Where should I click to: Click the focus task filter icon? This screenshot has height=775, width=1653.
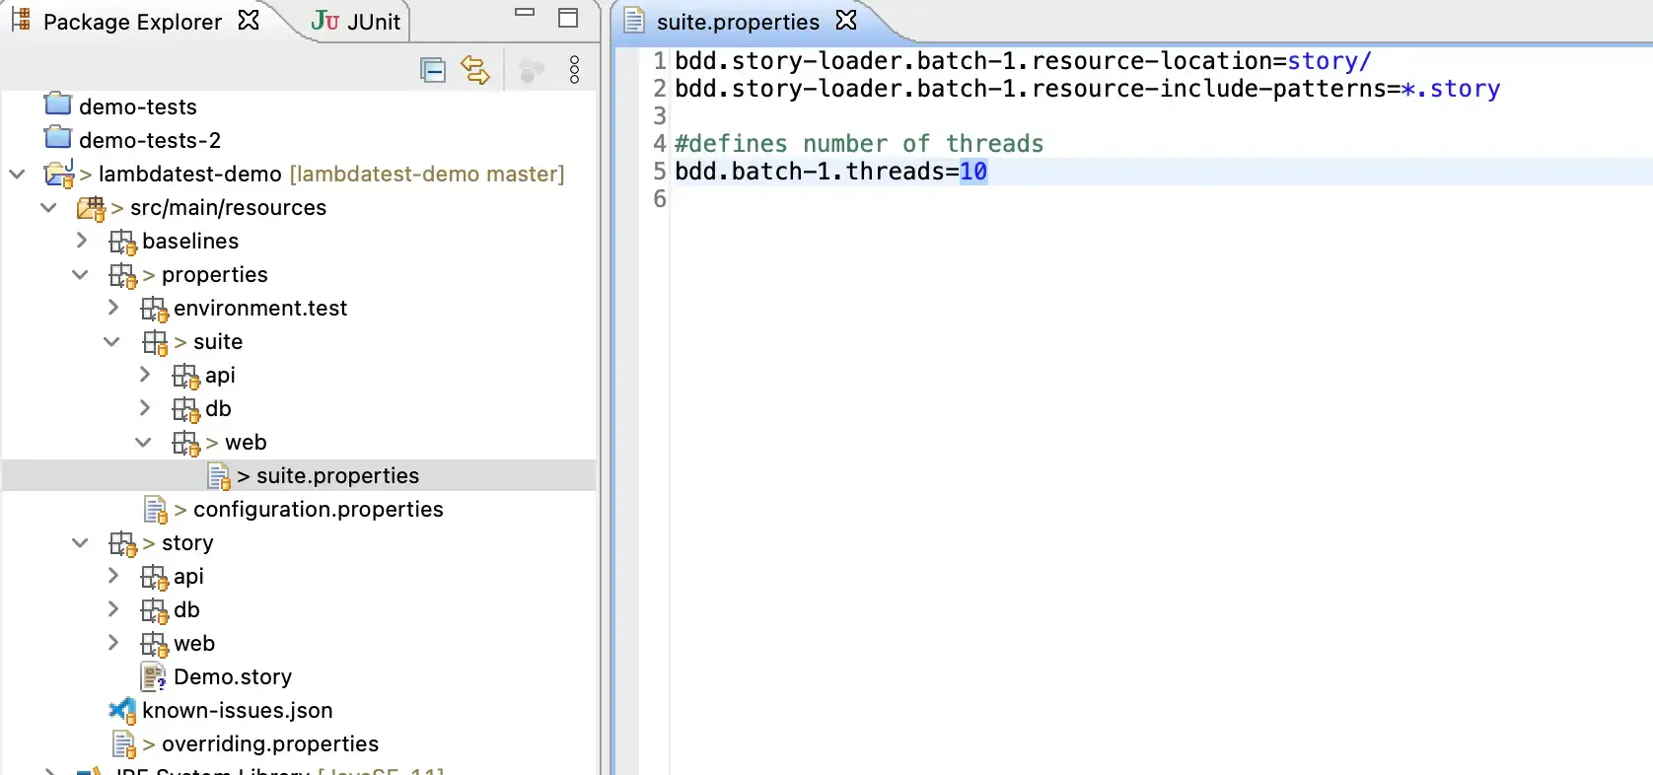pos(532,70)
